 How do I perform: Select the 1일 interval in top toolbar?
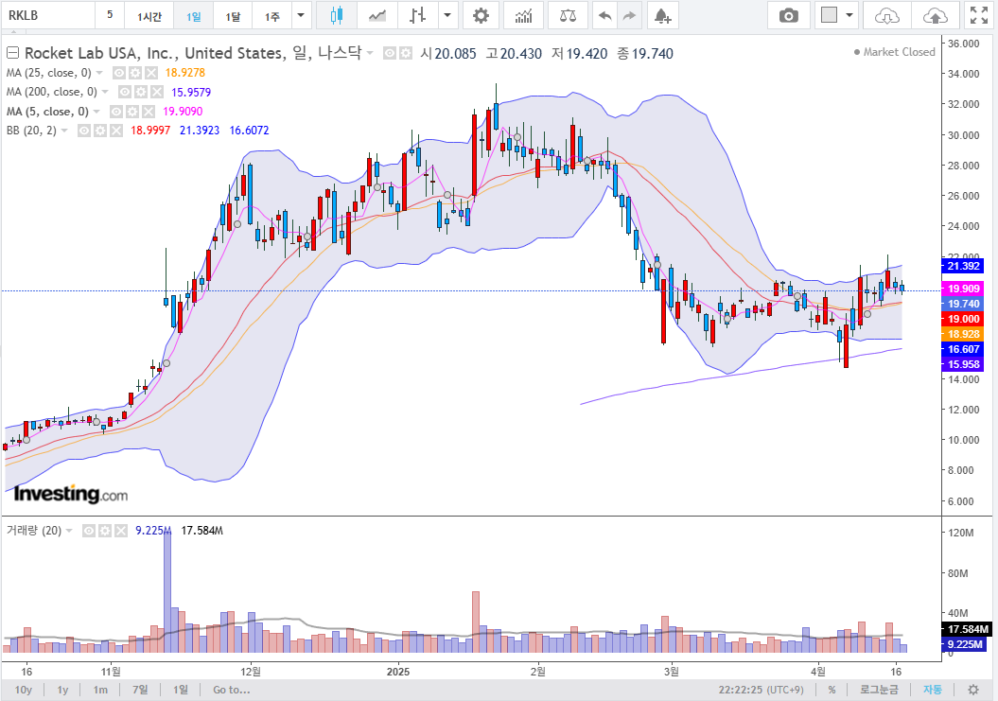coord(194,15)
